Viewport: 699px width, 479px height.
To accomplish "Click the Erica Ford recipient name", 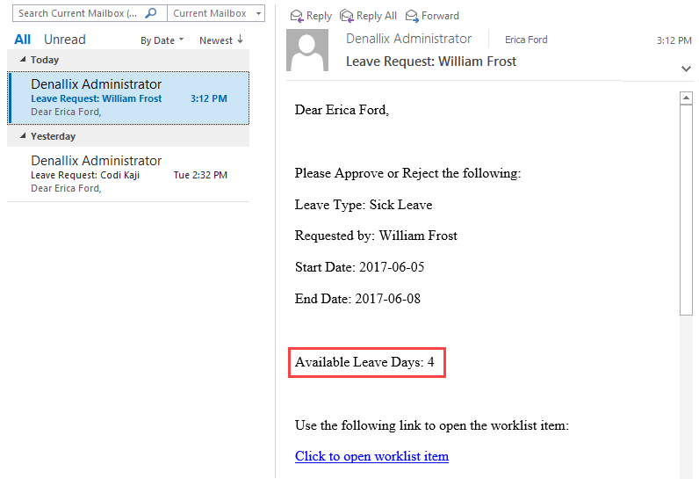I will tap(526, 40).
